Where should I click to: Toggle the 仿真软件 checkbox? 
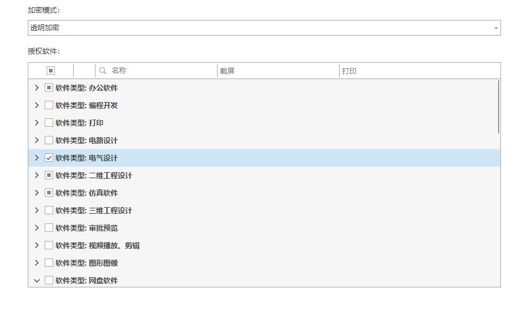point(49,193)
